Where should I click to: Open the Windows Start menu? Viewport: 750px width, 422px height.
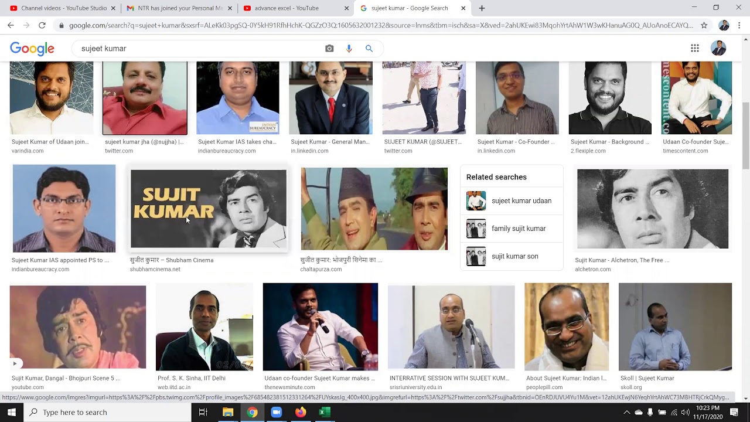[12, 412]
